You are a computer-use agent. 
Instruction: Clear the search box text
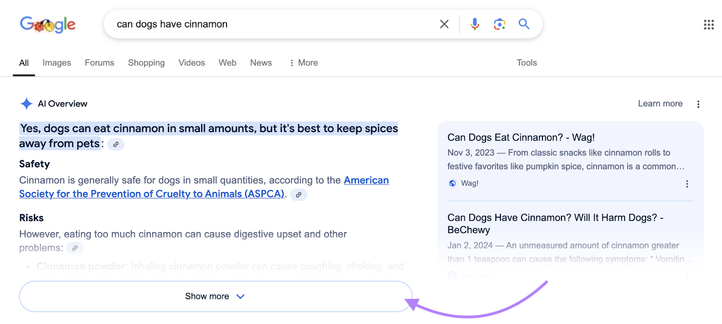click(x=444, y=24)
